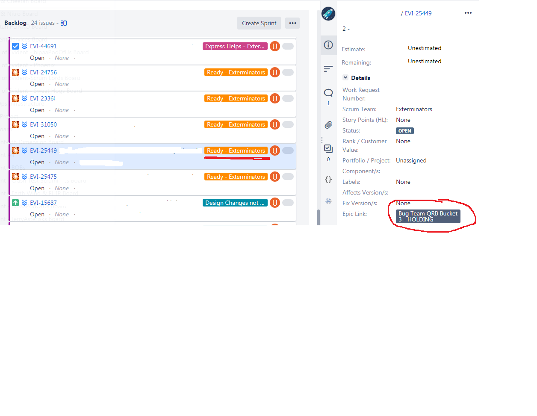Open the Epic Link Bug Team QRB dropdown
This screenshot has height=416, width=537.
click(x=427, y=216)
